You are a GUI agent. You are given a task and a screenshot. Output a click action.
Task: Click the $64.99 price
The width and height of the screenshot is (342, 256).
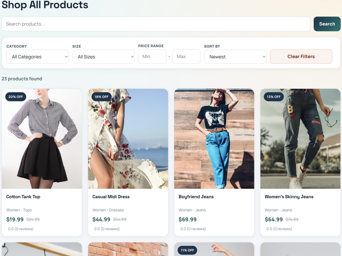(x=274, y=219)
